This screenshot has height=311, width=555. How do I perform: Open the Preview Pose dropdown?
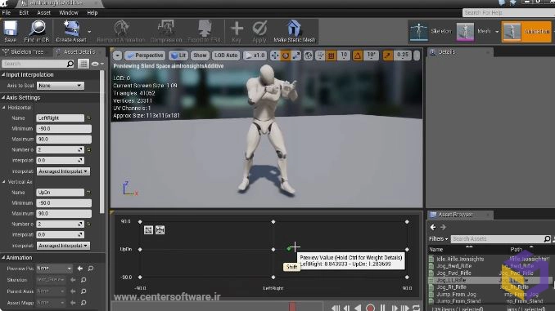tap(54, 269)
